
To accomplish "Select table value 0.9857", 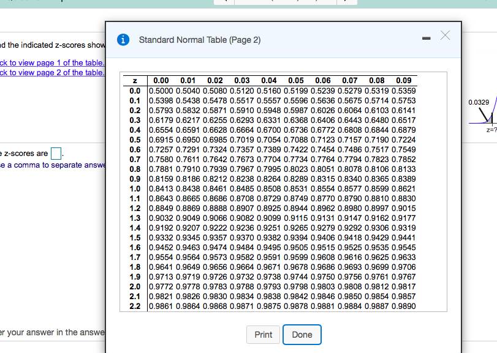I will (x=403, y=296).
